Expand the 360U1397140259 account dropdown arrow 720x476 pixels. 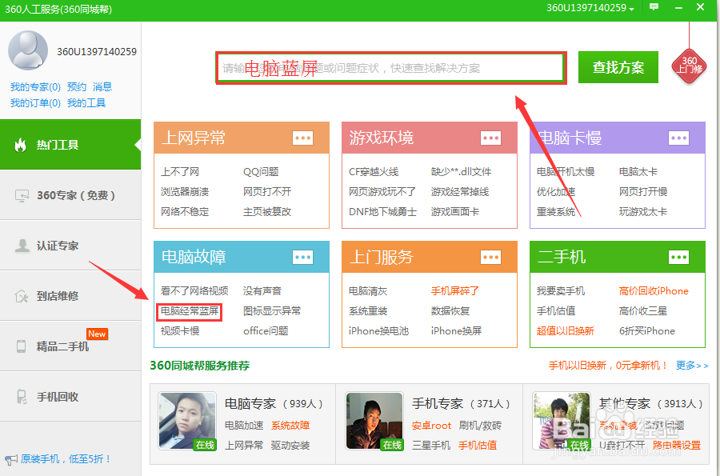coord(632,9)
